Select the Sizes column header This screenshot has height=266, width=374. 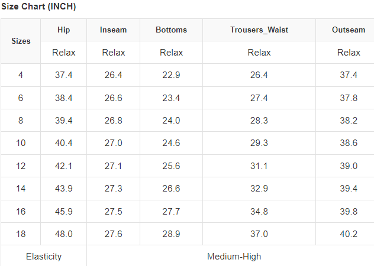coord(21,41)
